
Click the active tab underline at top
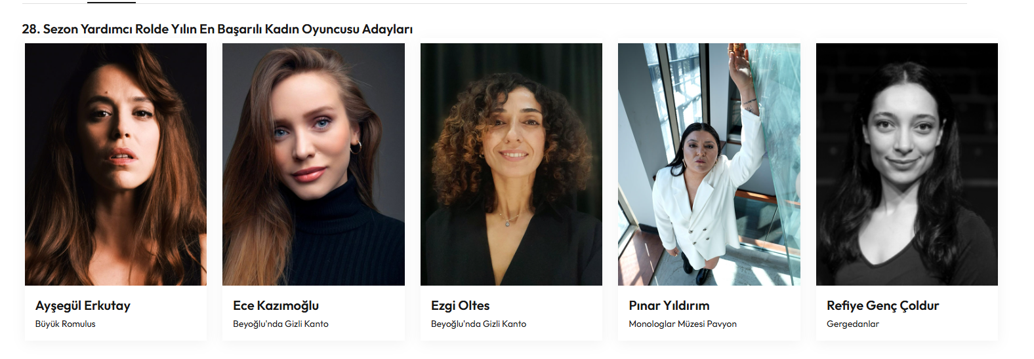(112, 3)
